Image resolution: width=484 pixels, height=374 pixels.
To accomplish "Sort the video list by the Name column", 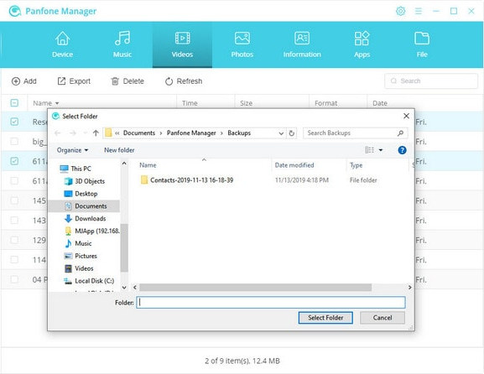I will pyautogui.click(x=45, y=103).
